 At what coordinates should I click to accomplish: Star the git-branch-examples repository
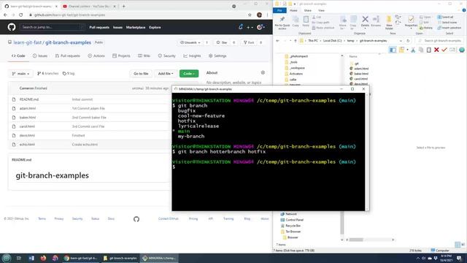coord(222,42)
